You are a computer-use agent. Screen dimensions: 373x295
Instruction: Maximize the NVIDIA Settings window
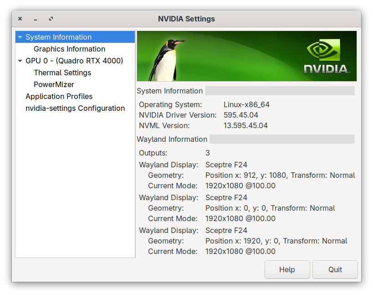pyautogui.click(x=51, y=19)
